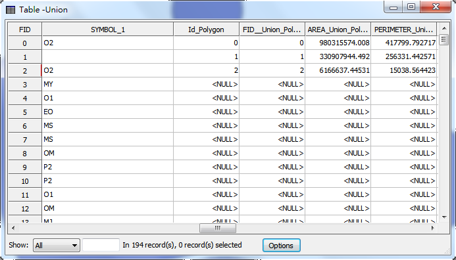Select row with FID 9
The image size is (456, 260).
point(25,167)
